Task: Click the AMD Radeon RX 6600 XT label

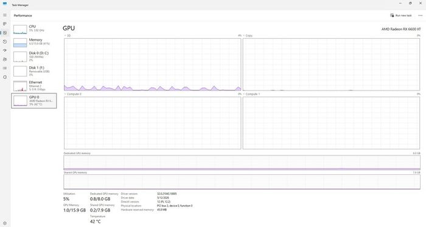Action: tap(400, 29)
